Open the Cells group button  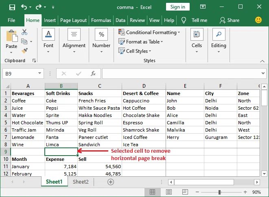tap(197, 41)
